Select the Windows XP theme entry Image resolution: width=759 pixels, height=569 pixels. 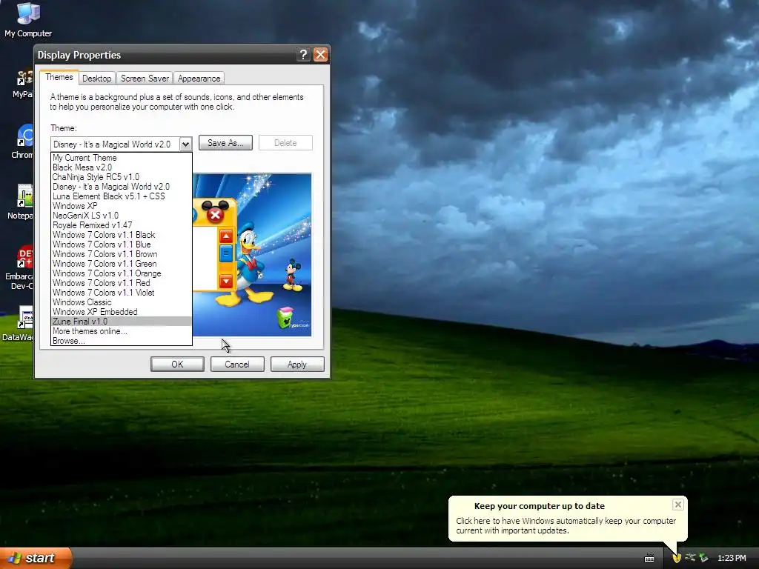click(122, 206)
